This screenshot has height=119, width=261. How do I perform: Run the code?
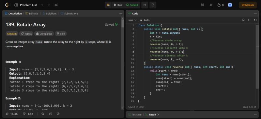118,5
